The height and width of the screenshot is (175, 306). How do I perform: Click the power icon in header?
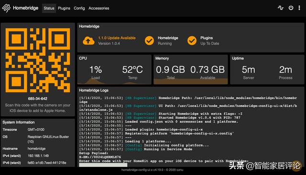(x=291, y=8)
